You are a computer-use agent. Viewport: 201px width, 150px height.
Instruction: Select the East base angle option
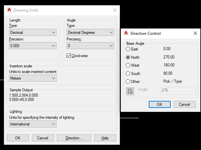(x=128, y=49)
